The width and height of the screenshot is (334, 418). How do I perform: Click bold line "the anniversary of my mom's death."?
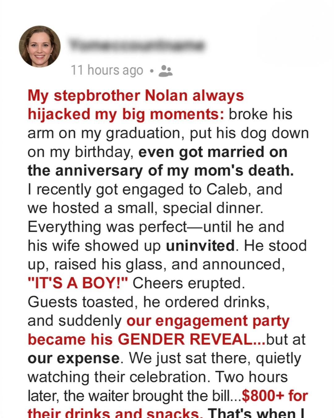click(x=161, y=171)
